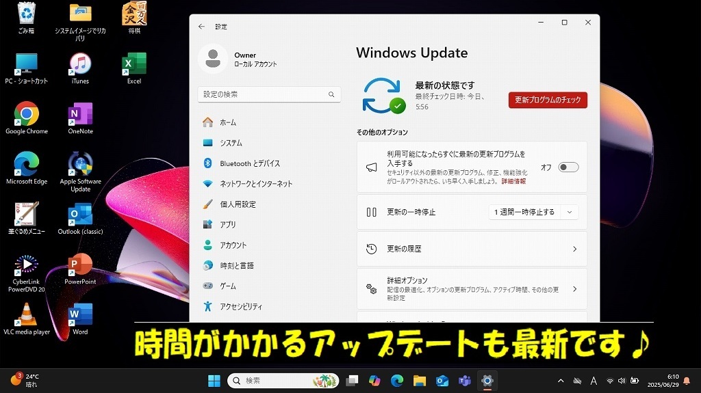This screenshot has height=393, width=701.
Task: Open File Explorer from the taskbar
Action: tap(420, 381)
